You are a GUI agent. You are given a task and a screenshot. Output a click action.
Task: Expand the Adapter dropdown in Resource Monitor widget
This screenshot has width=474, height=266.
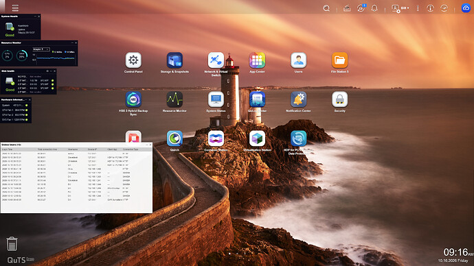pyautogui.click(x=41, y=49)
